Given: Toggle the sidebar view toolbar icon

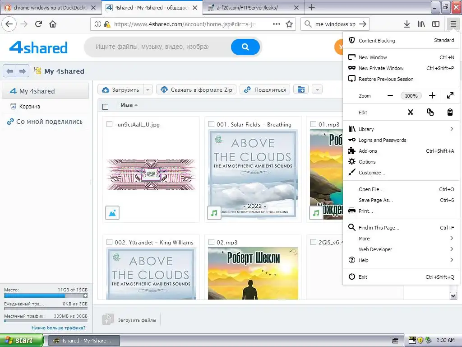Looking at the screenshot, I should click(436, 24).
